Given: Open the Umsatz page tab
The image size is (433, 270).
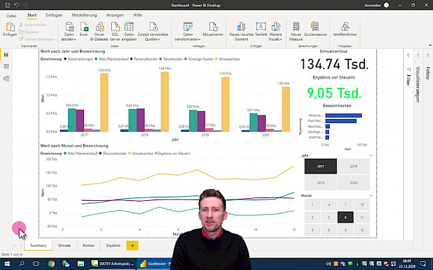Looking at the screenshot, I should pyautogui.click(x=65, y=245).
